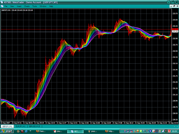The image size is (179, 134).
Task: Open the Window menu
Action: (x=43, y=6)
